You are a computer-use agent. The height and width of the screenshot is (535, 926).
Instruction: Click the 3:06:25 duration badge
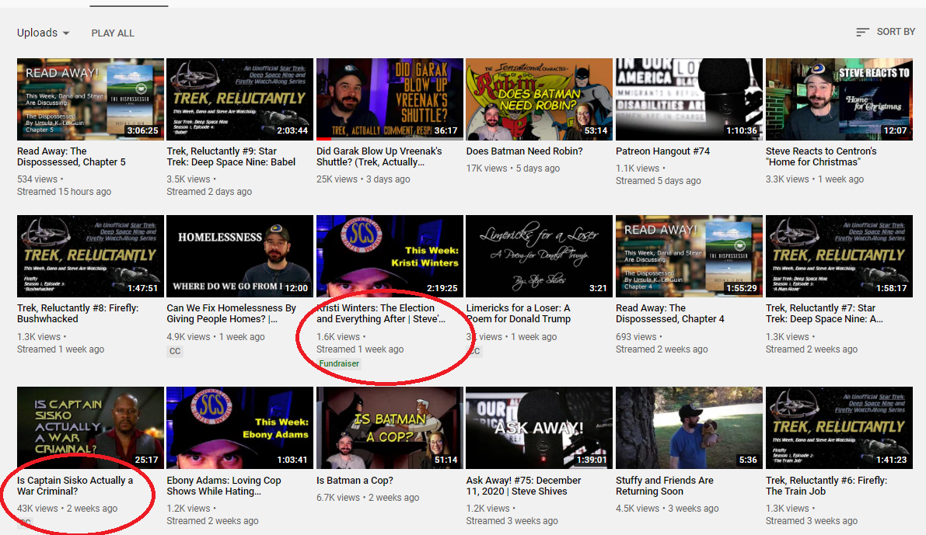(x=143, y=130)
